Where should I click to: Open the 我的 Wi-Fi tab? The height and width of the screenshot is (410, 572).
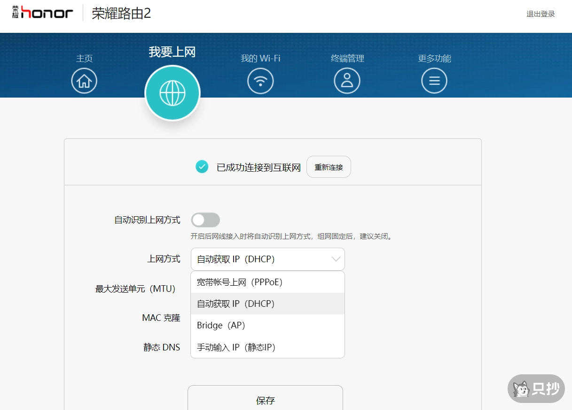coord(260,58)
